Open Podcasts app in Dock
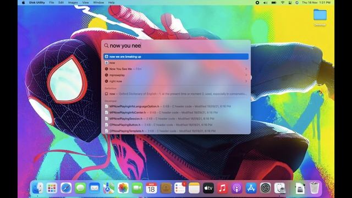 pyautogui.click(x=237, y=188)
